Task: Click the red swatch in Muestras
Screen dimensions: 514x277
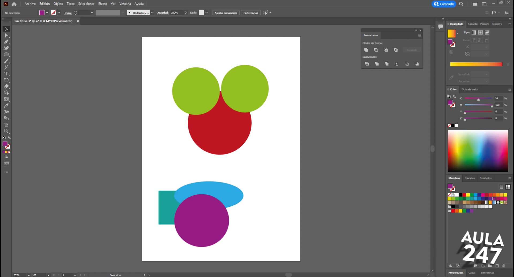Action: pyautogui.click(x=464, y=195)
